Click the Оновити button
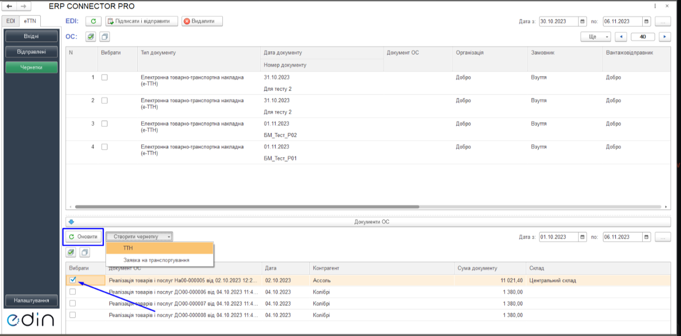681x336 pixels. [83, 237]
